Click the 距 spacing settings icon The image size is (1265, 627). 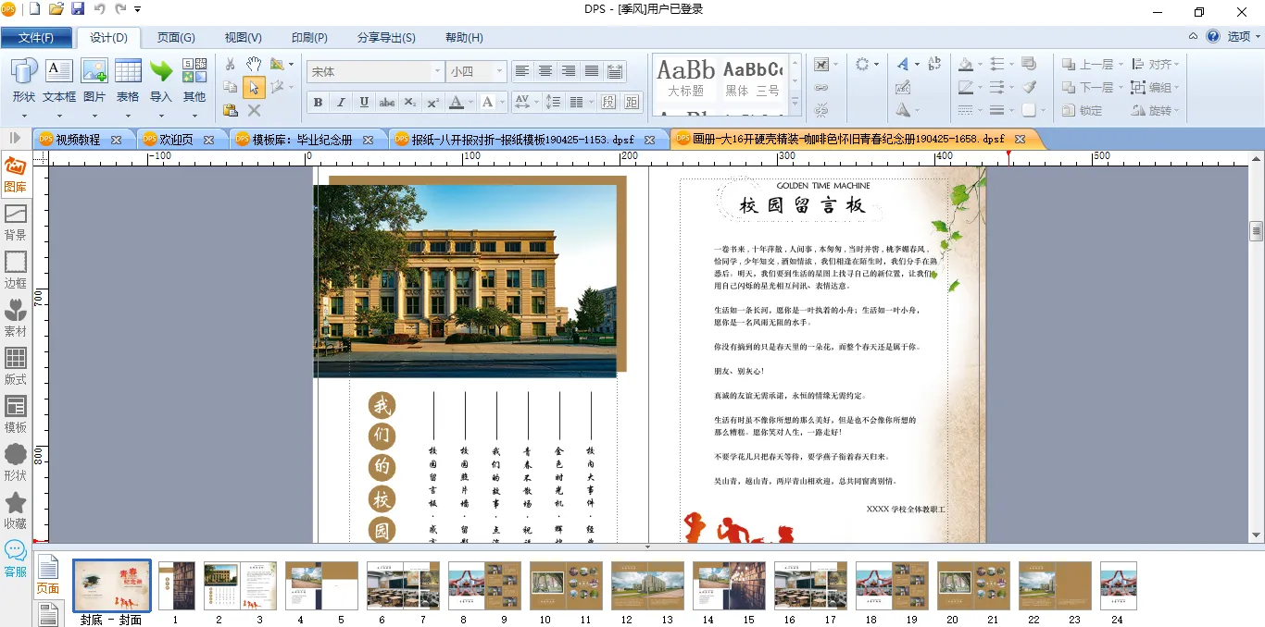[x=632, y=102]
